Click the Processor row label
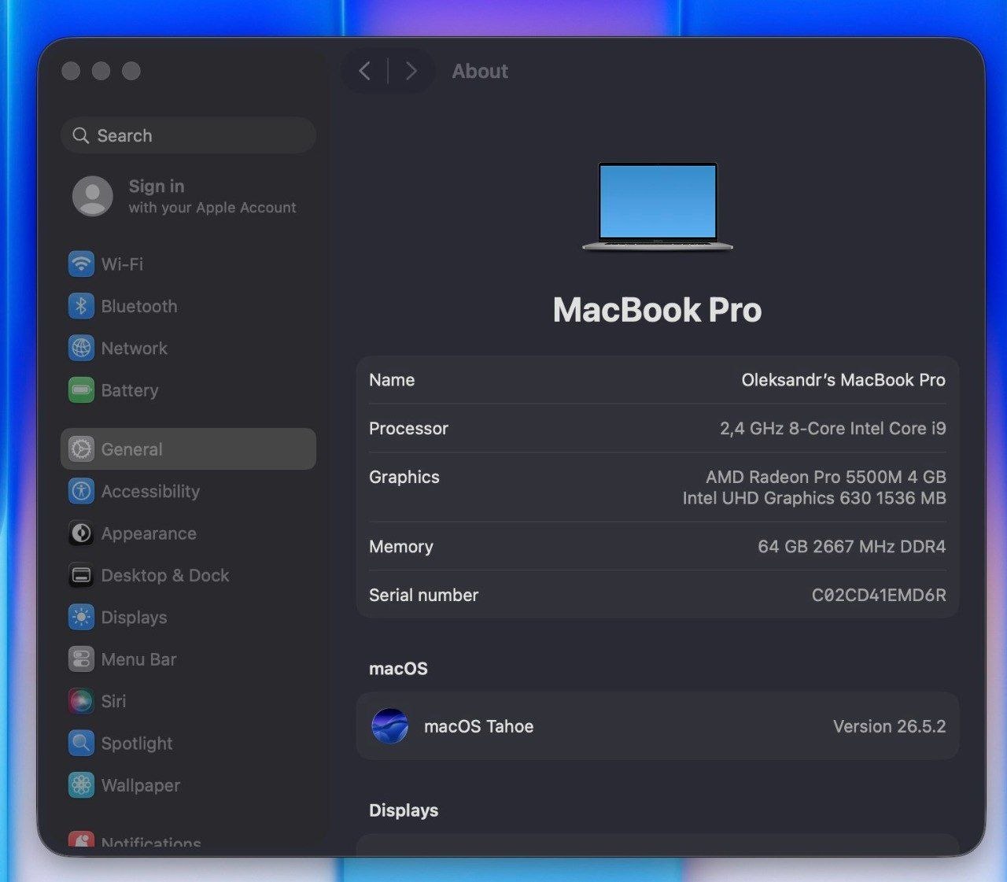Viewport: 1007px width, 882px height. point(408,429)
